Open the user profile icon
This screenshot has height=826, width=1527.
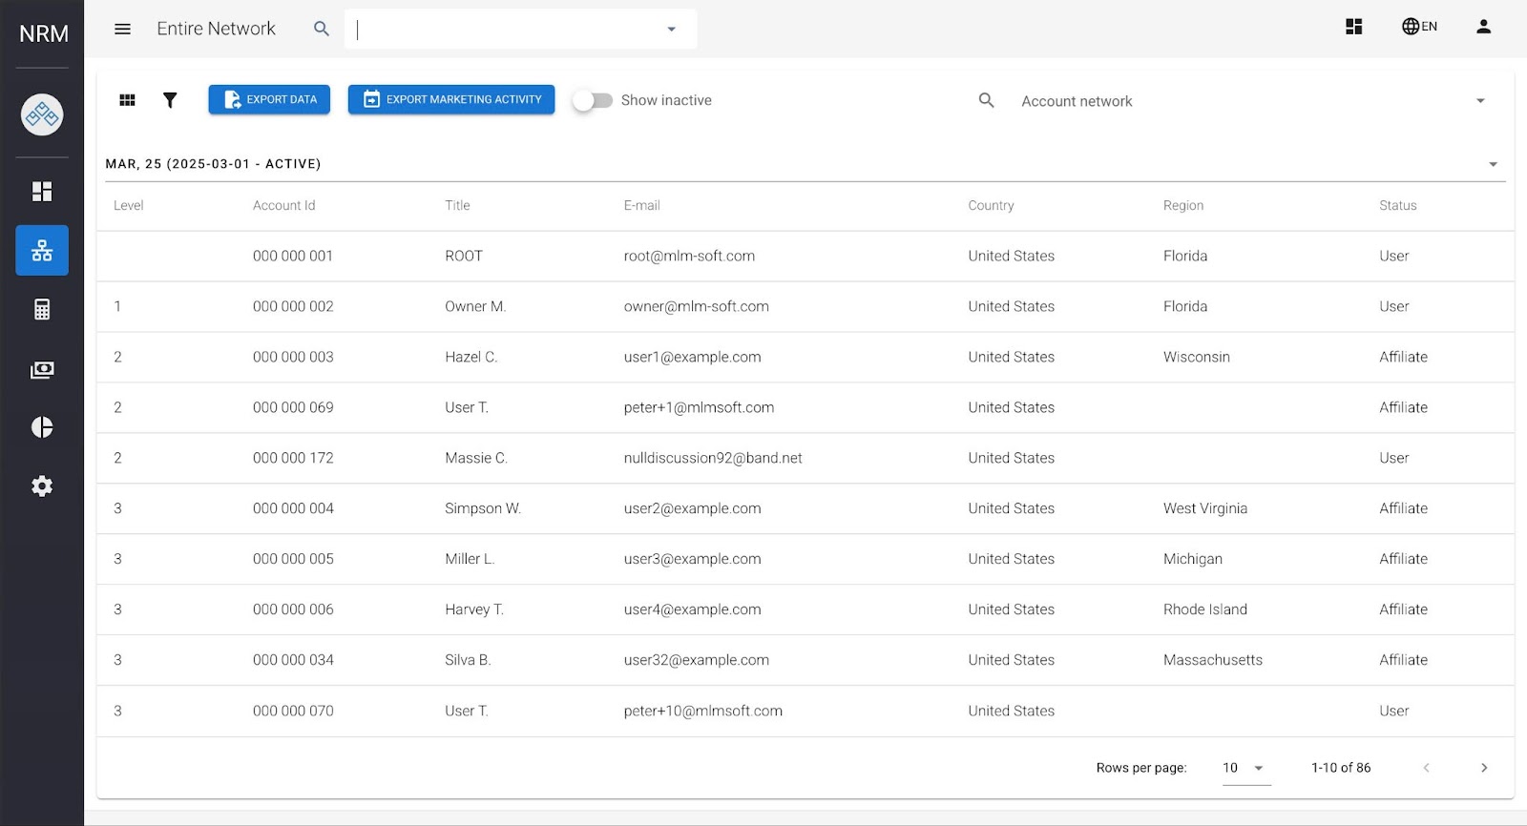click(1483, 27)
